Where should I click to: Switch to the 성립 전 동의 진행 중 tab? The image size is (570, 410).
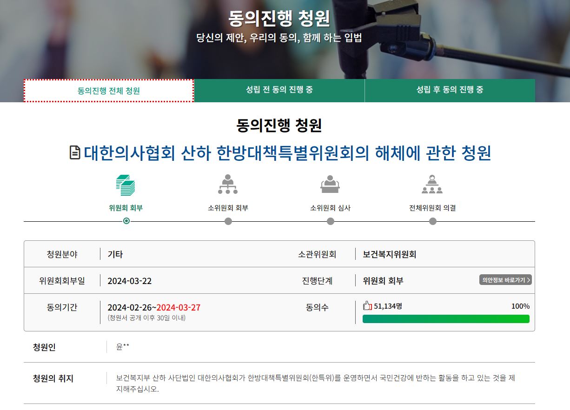(279, 91)
